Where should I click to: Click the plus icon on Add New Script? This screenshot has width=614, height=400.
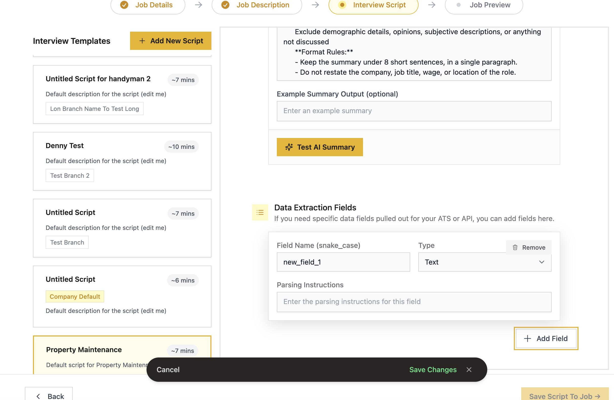pos(142,41)
